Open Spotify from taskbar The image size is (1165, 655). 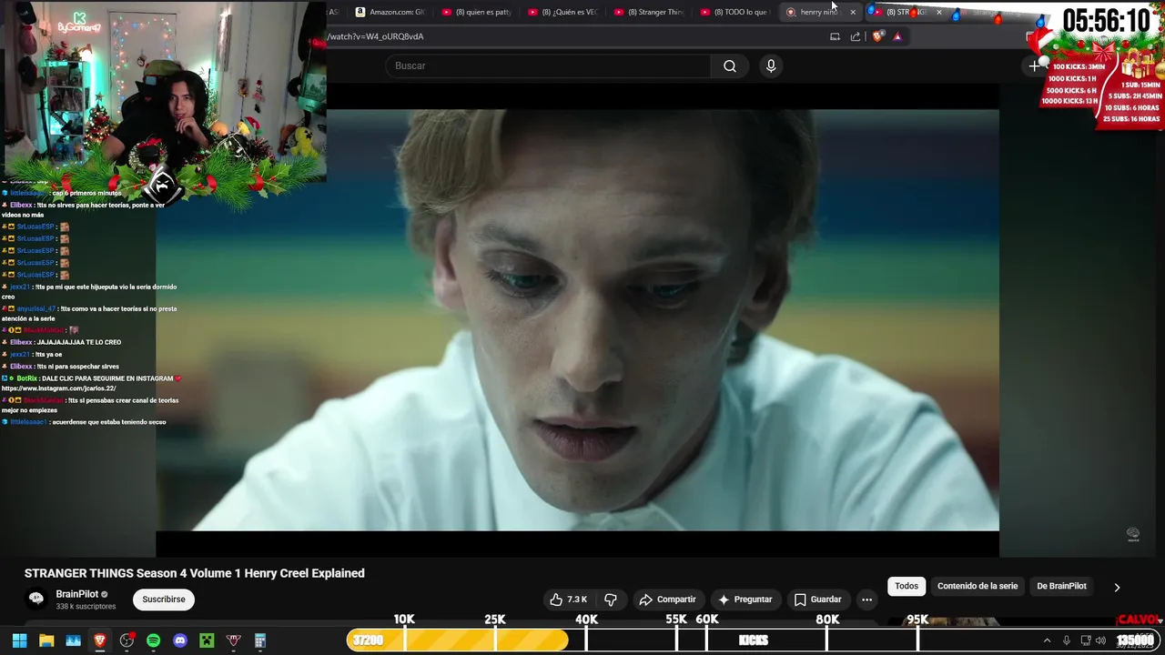(153, 640)
